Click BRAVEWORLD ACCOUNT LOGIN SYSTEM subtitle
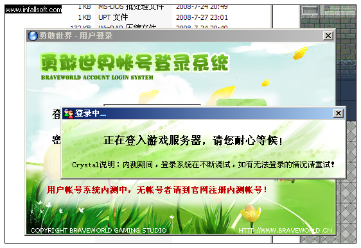 (x=97, y=78)
